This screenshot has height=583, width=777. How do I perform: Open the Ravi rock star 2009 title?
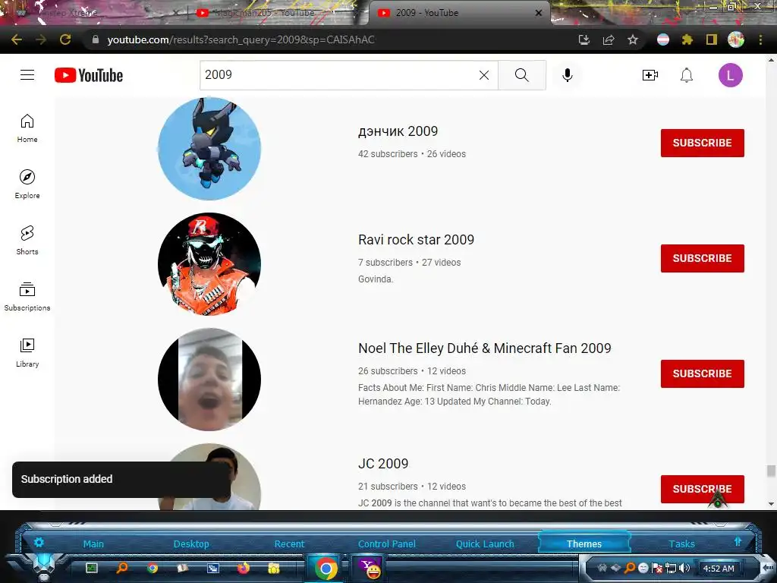417,240
